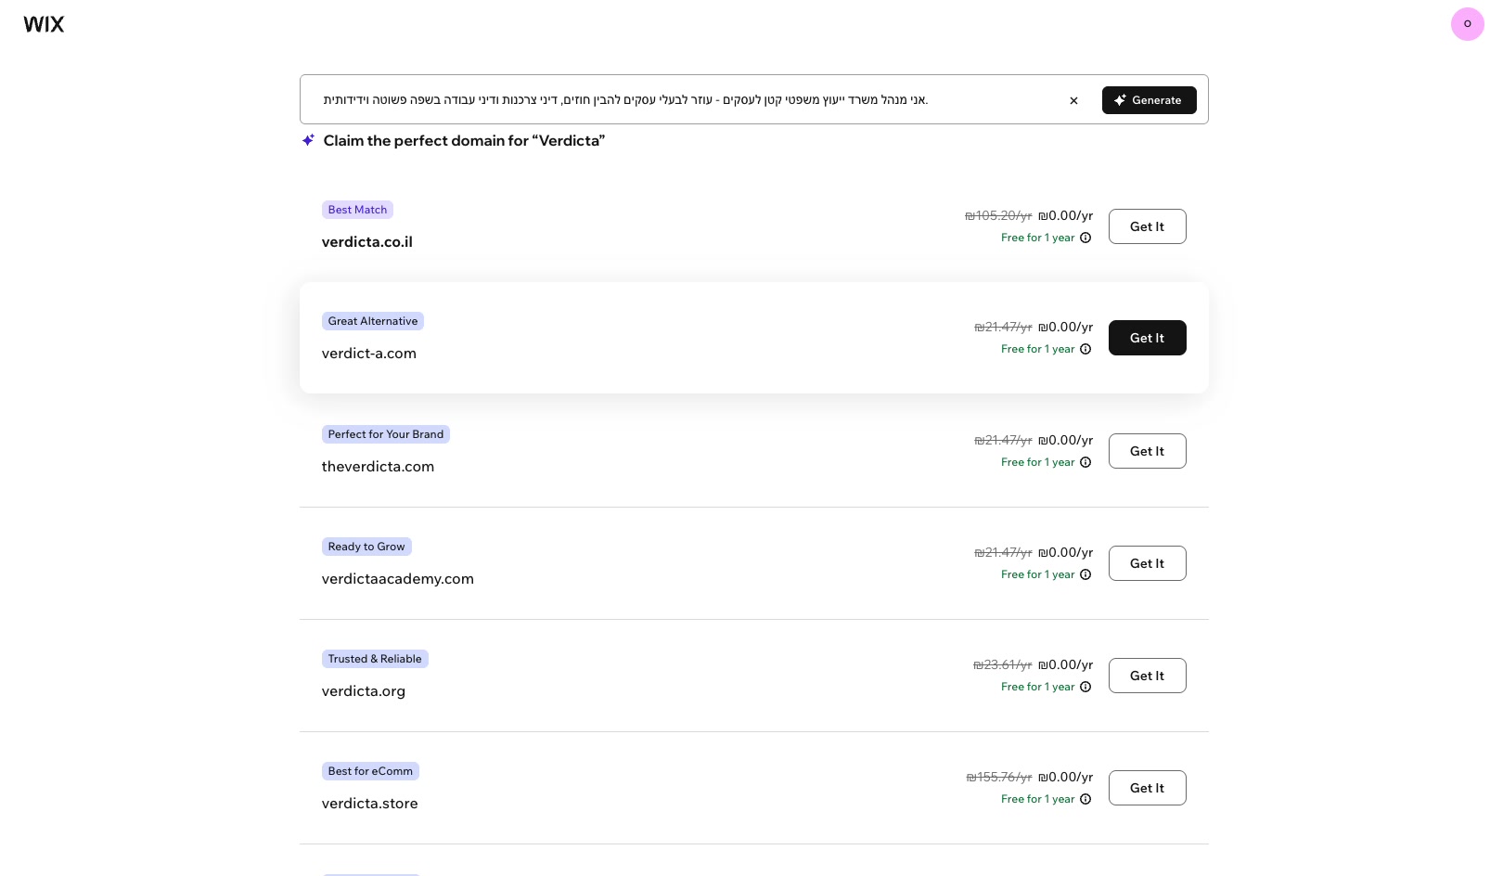Get the verdicta.org domain
This screenshot has height=876, width=1503.
tap(1147, 676)
